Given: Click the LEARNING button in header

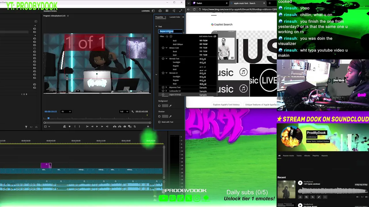Looking at the screenshot, I should point(146,11).
